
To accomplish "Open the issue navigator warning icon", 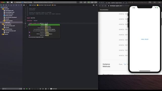I will pos(11,5).
